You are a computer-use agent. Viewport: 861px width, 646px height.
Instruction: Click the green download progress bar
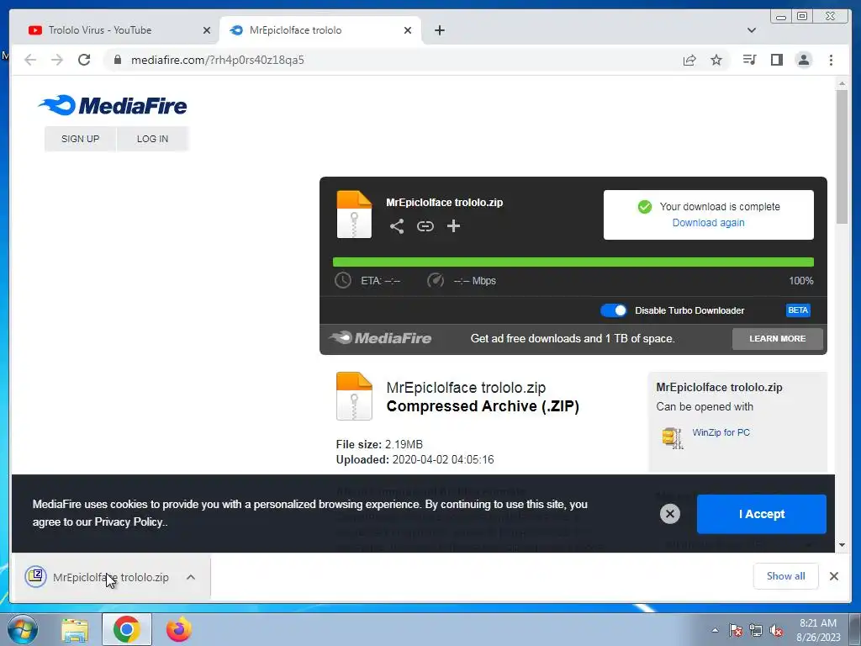573,262
